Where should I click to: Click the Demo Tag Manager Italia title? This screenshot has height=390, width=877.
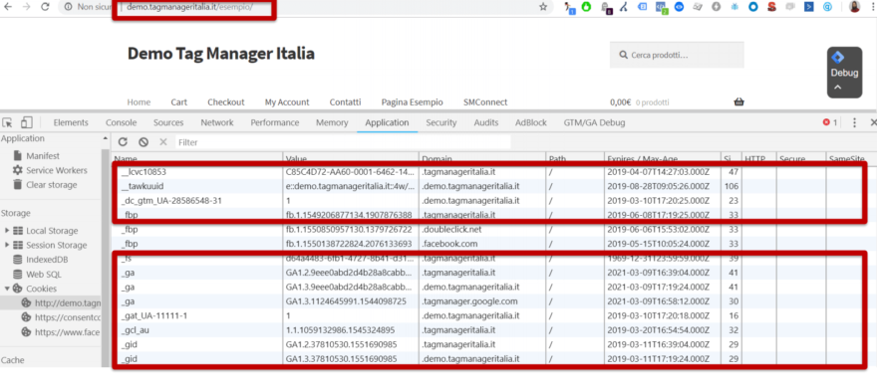point(221,54)
